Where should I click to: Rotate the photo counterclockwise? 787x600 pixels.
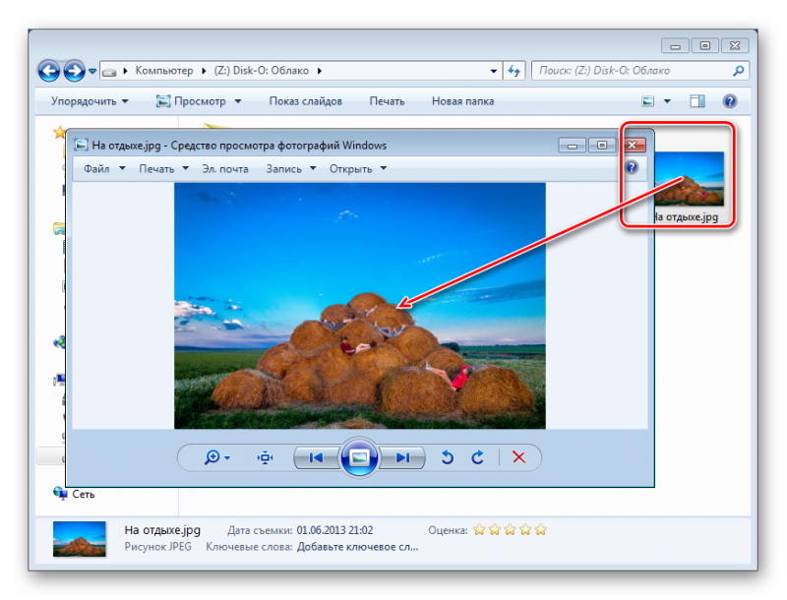click(448, 457)
